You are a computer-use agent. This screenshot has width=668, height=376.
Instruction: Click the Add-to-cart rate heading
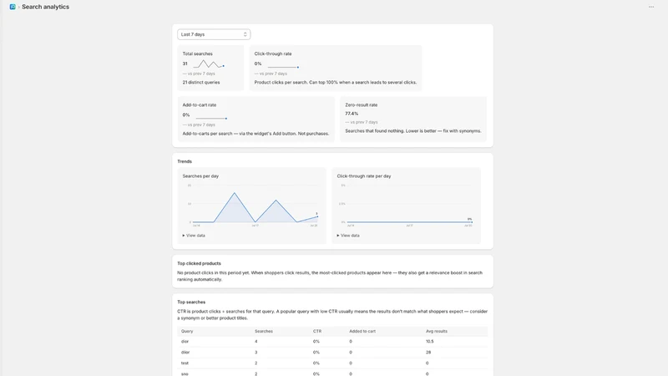(x=200, y=105)
